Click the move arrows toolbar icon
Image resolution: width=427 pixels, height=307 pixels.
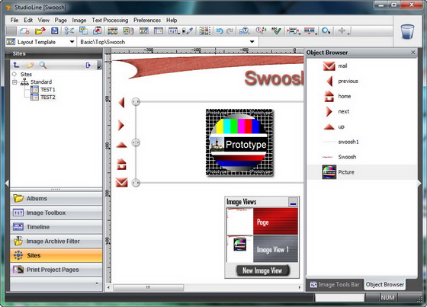pos(342,30)
